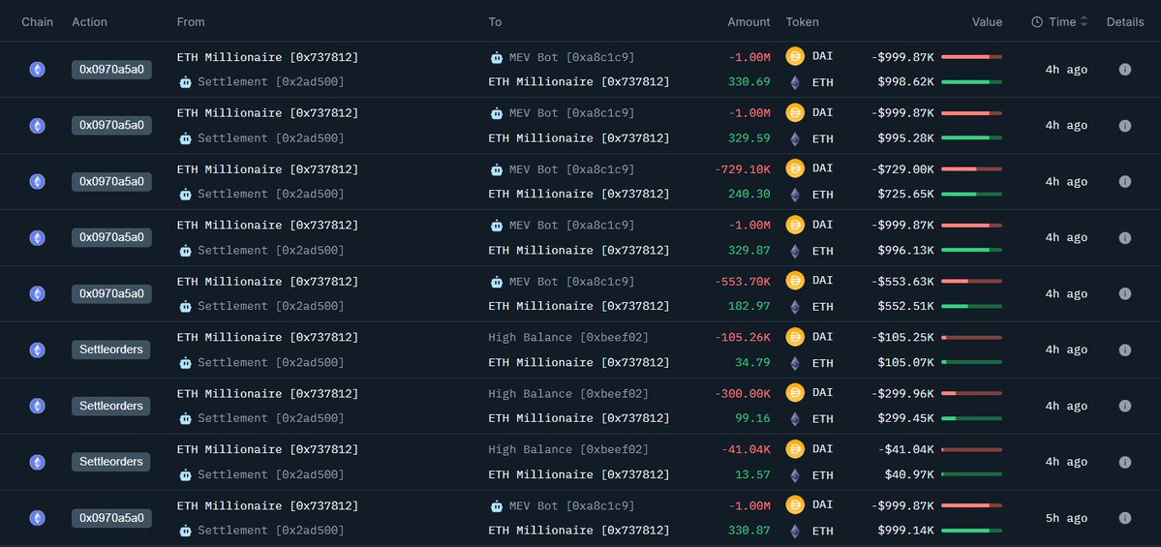The image size is (1161, 547).
Task: Open MEV Bot [0xa8c1c9] link in 329.59 ETH transaction
Action: coord(571,113)
